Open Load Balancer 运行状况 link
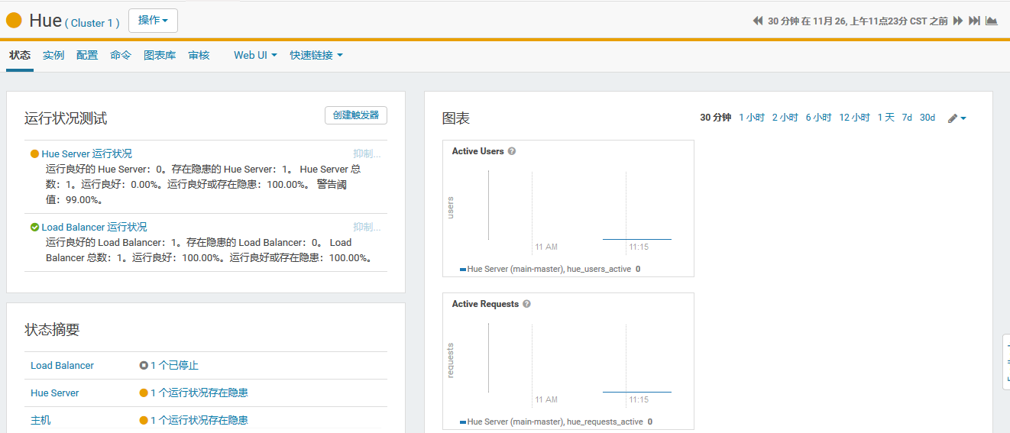The height and width of the screenshot is (433, 1010). (94, 227)
